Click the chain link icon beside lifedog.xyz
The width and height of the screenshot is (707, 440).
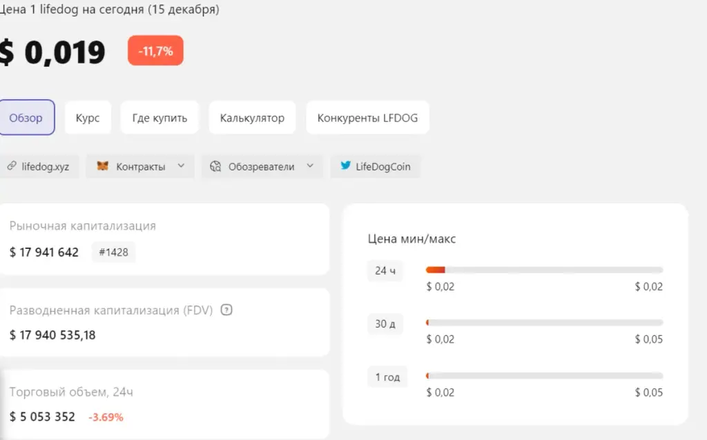[x=11, y=166]
